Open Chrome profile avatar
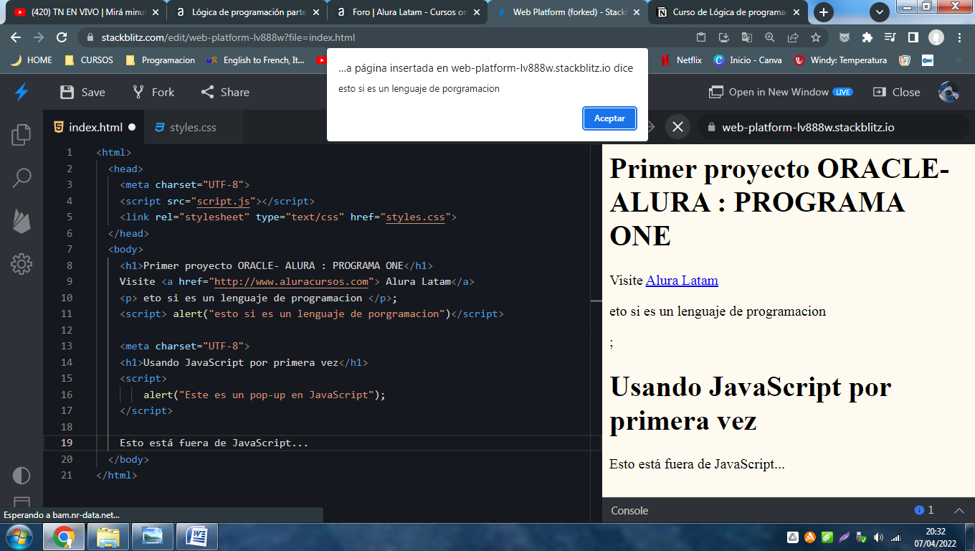Viewport: 975px width, 551px height. [936, 37]
